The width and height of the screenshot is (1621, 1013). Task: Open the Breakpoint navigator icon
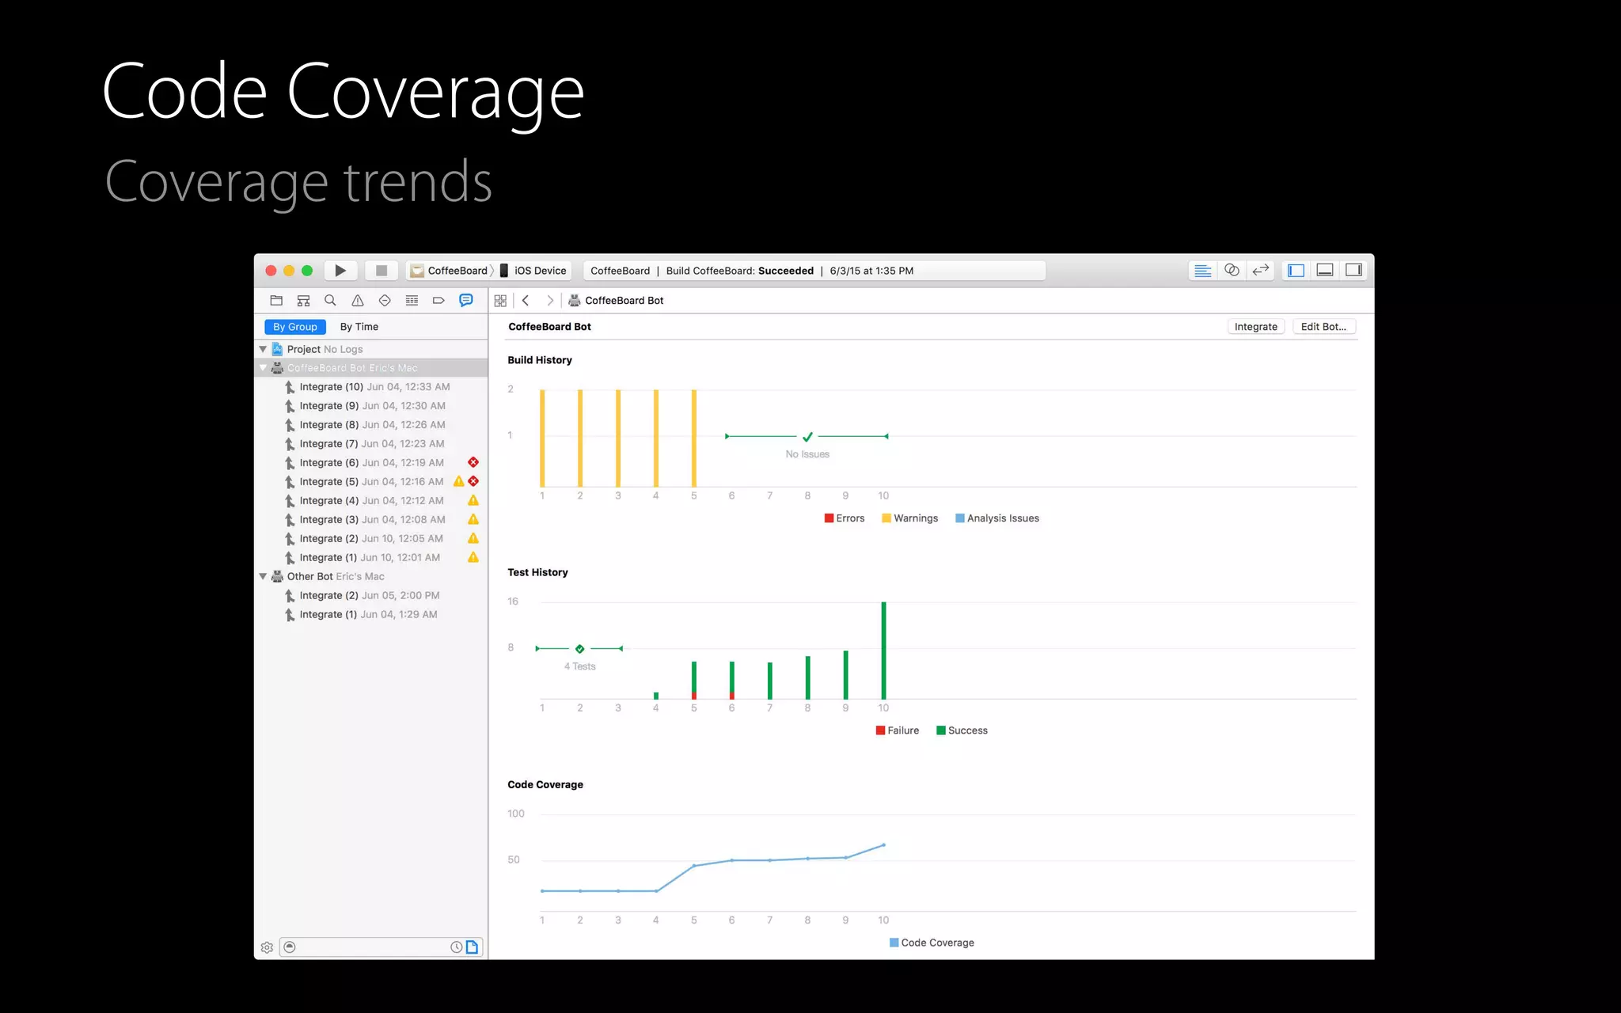point(438,301)
